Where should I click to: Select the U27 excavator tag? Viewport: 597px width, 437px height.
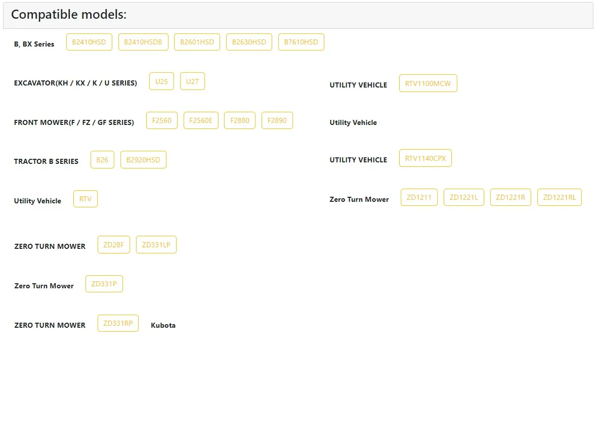tap(192, 81)
